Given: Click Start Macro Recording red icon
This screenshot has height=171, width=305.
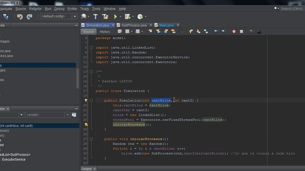Looking at the screenshot, I should coord(234,32).
